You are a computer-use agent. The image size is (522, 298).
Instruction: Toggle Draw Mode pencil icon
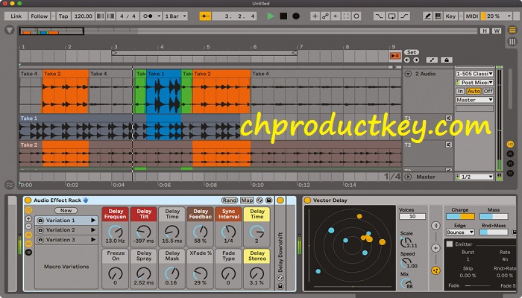[428, 16]
